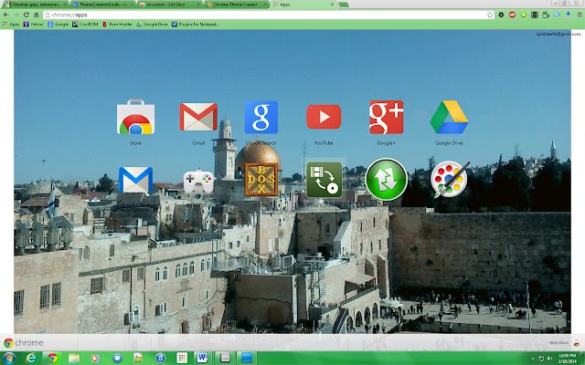Reload the current page

tap(27, 15)
